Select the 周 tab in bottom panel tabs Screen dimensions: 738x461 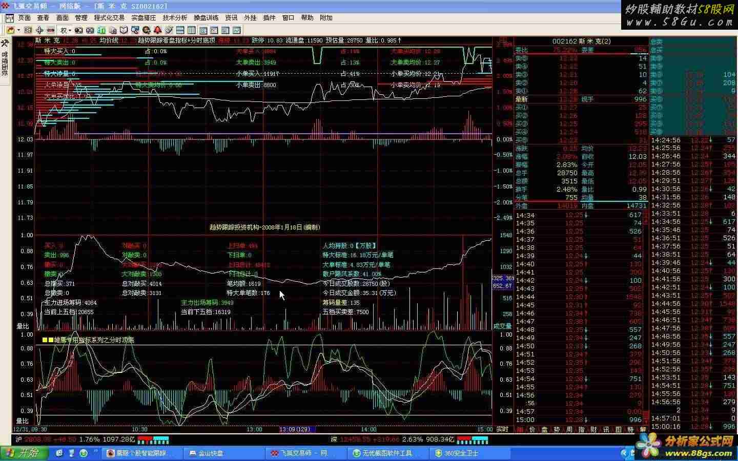point(569,429)
